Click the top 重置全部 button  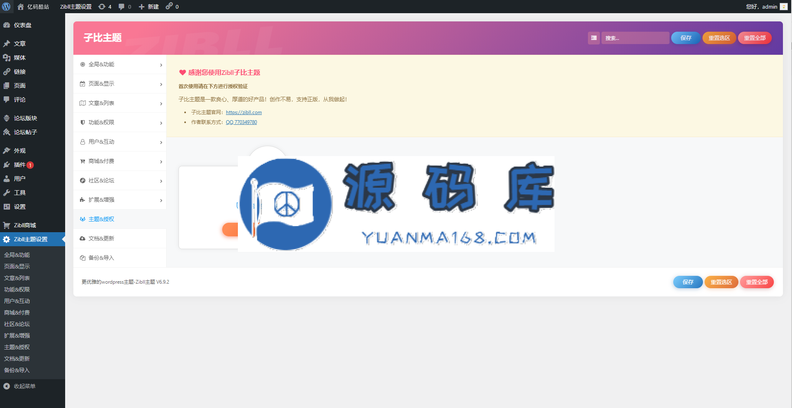(754, 38)
